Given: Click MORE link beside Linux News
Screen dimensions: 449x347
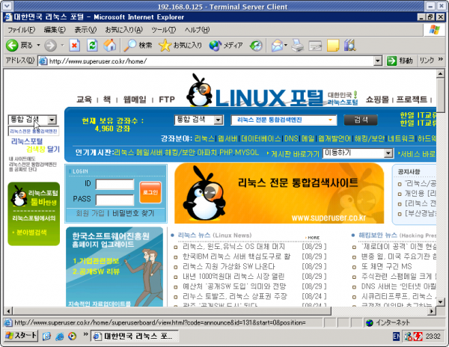Looking at the screenshot, I should pyautogui.click(x=314, y=237).
